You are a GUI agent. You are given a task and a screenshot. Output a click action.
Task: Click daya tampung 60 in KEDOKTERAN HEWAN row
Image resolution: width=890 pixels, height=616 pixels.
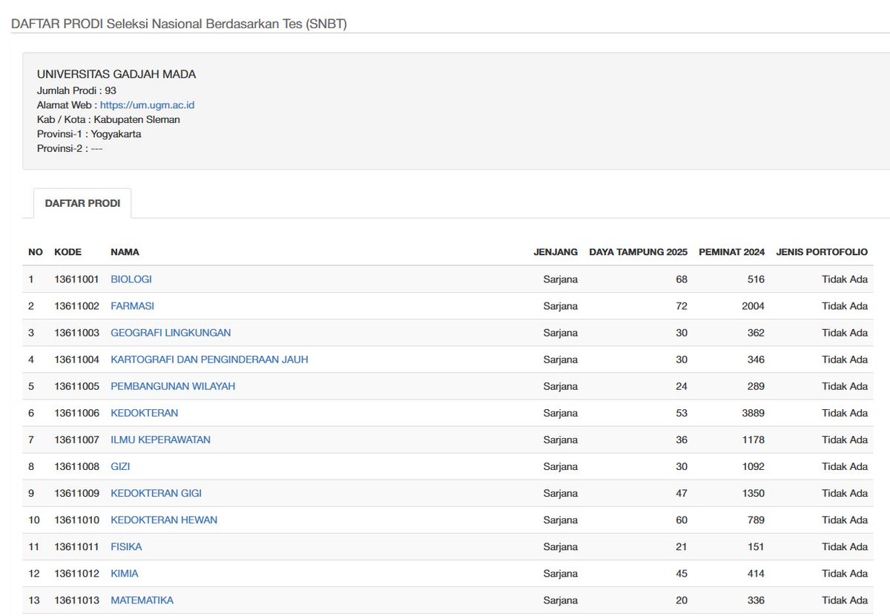(682, 520)
